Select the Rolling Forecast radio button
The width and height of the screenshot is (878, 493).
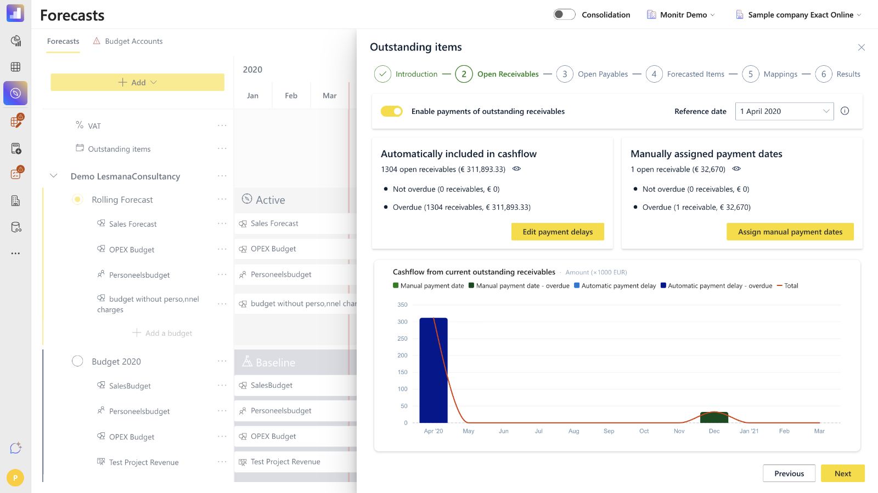tap(77, 199)
